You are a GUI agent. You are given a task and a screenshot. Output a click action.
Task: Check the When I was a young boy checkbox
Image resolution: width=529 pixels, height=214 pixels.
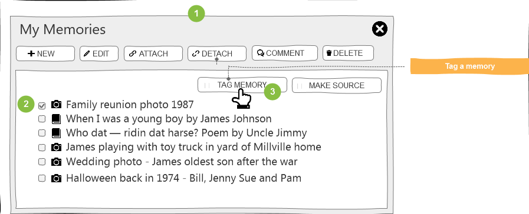click(x=42, y=119)
